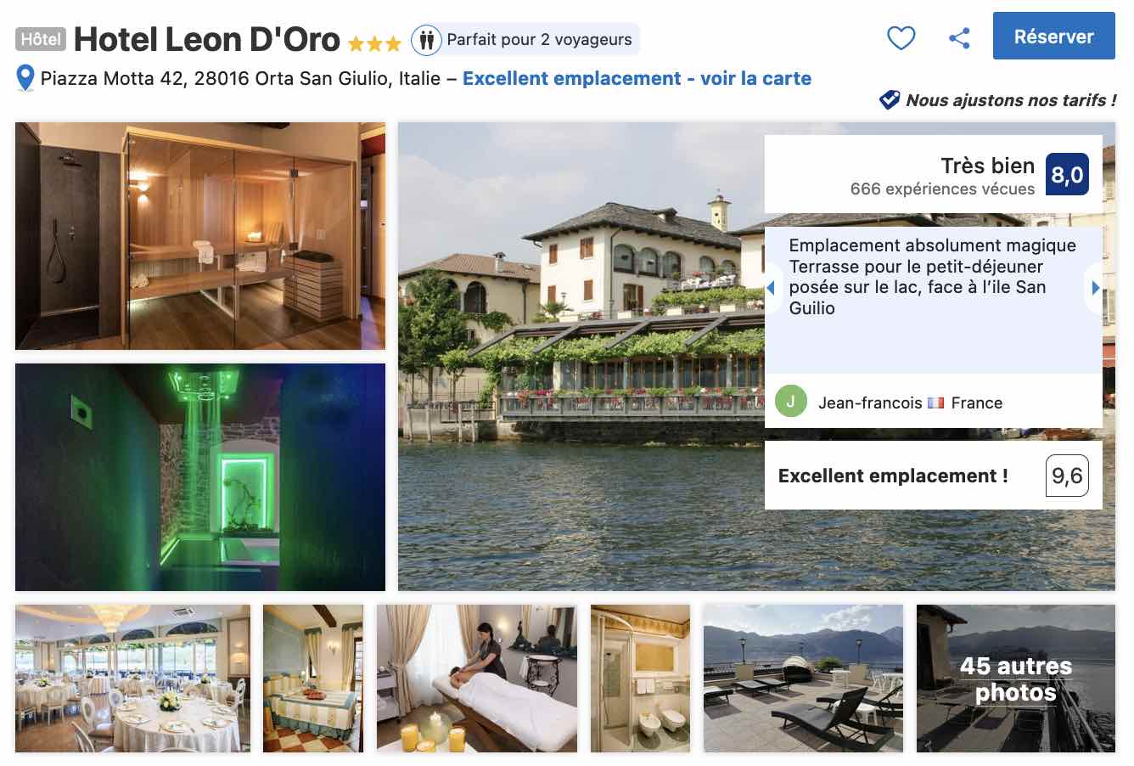Open the sauna photo thumbnail

point(200,236)
